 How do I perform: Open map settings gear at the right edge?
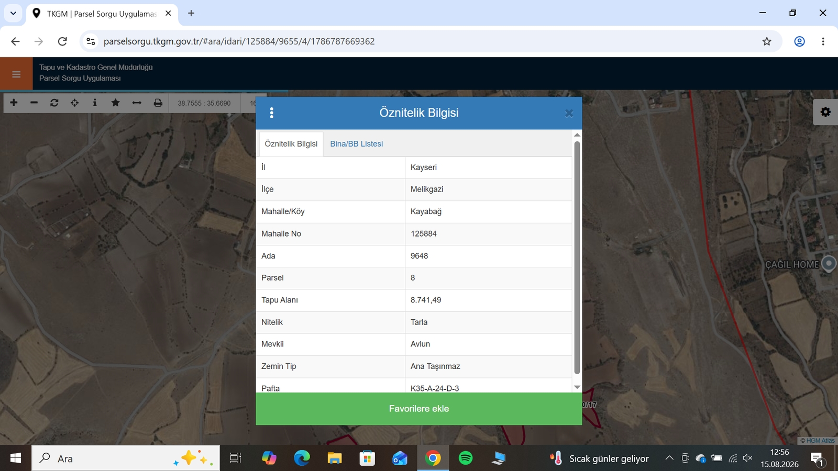coord(825,112)
